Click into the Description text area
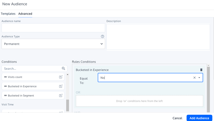Screen dimensions: 214x121 click(158, 37)
